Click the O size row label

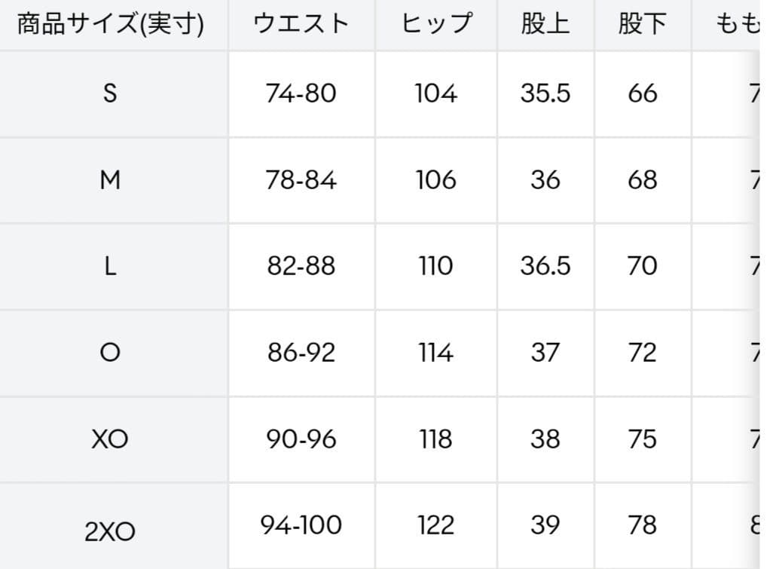click(x=110, y=353)
